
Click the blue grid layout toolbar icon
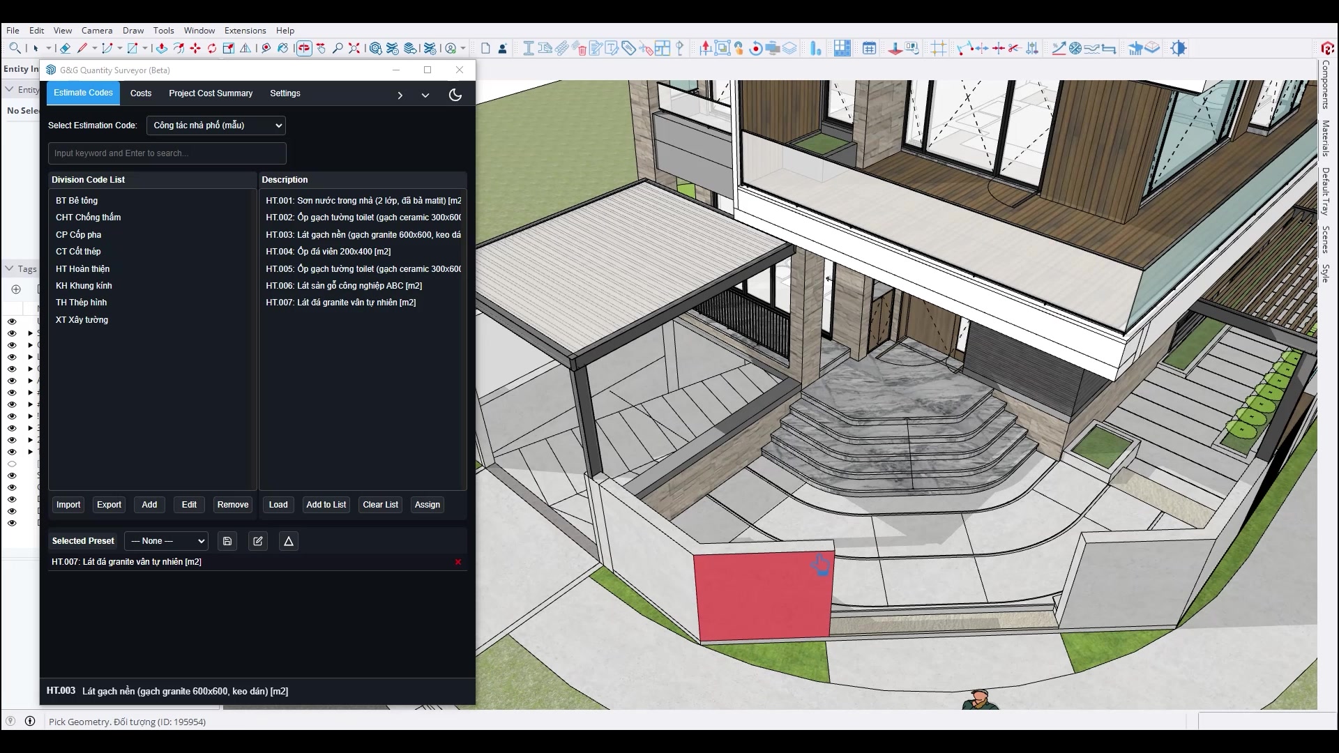842,48
